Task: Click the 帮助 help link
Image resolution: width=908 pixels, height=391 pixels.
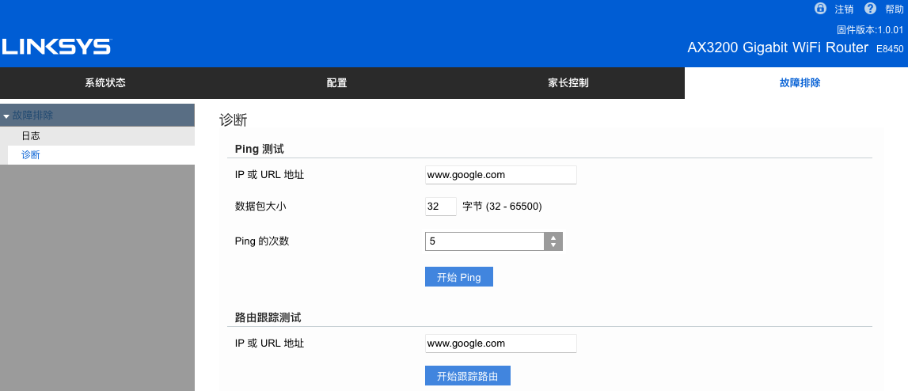Action: (894, 9)
